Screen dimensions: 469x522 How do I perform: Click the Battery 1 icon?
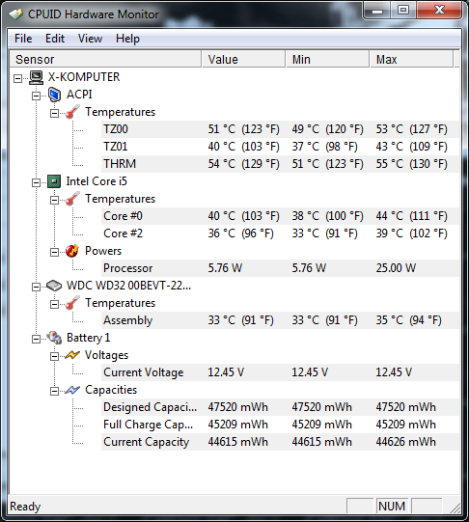[x=54, y=338]
